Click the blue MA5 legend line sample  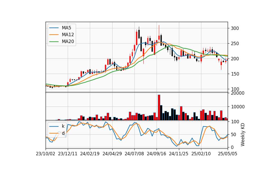click(x=54, y=28)
